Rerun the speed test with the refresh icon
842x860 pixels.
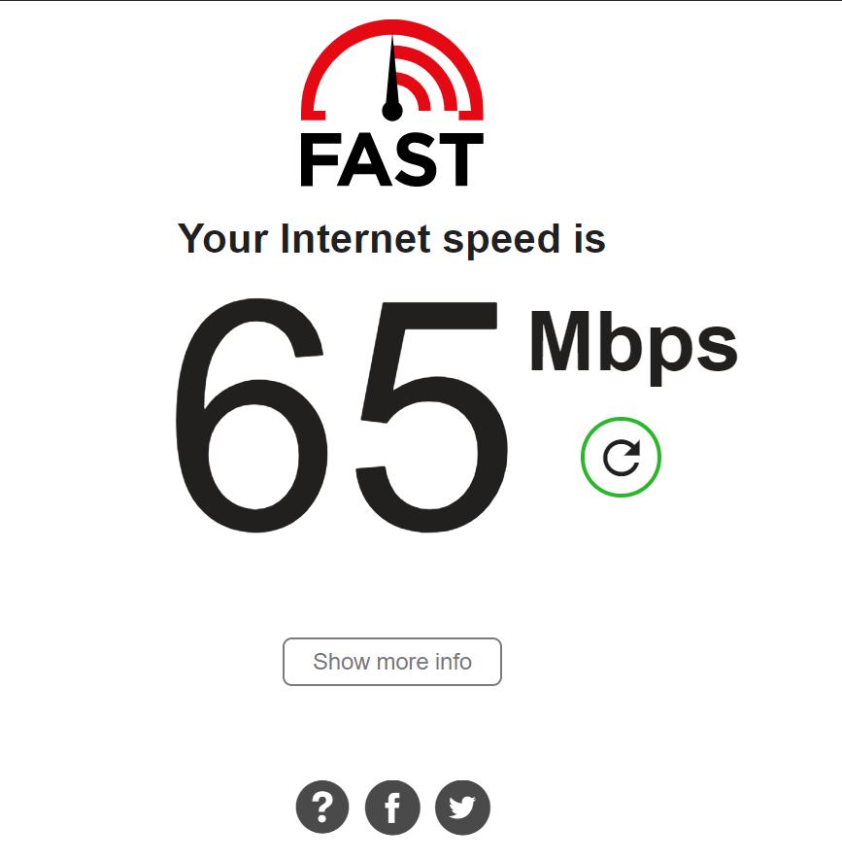coord(621,457)
